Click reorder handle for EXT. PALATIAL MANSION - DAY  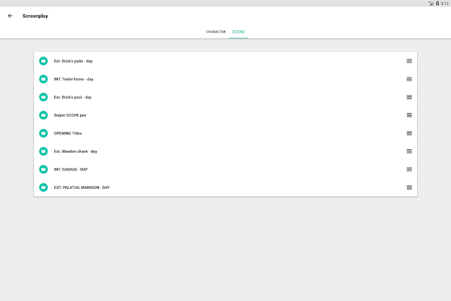point(409,187)
